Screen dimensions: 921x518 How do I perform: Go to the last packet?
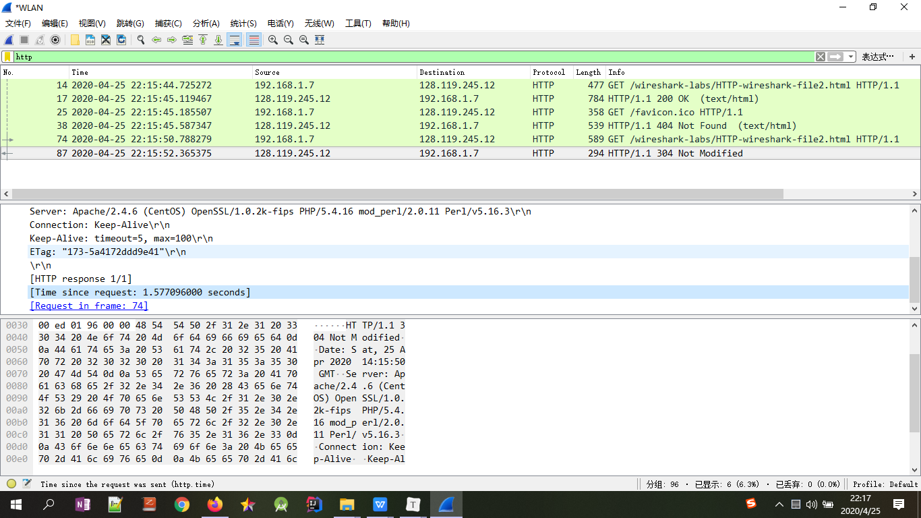(218, 40)
